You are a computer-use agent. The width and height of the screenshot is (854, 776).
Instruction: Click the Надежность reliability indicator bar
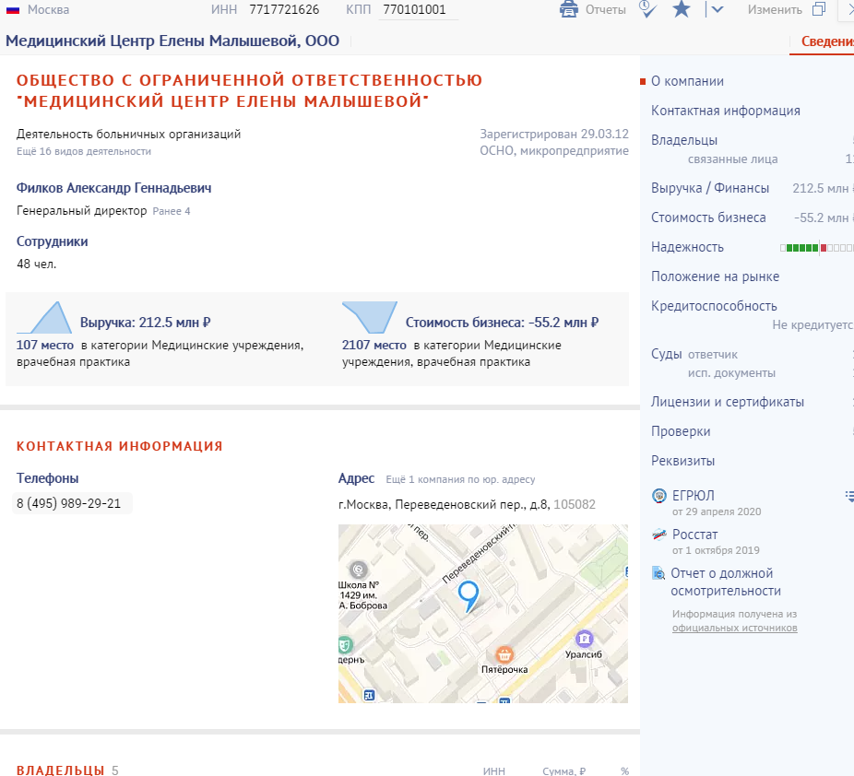817,248
